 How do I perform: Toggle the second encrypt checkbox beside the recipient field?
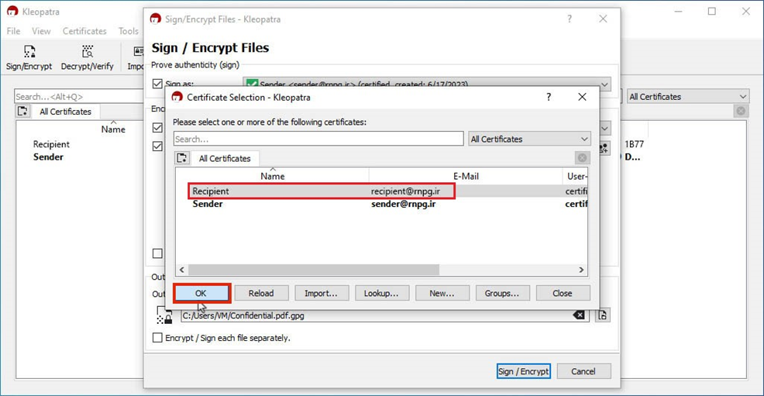click(x=157, y=146)
